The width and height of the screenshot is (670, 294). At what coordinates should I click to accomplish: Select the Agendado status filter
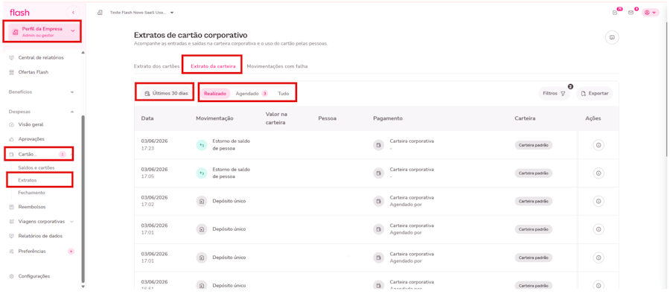point(252,93)
